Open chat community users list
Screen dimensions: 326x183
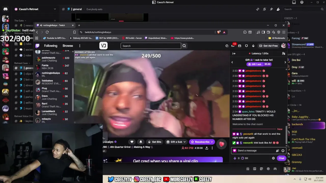(x=283, y=53)
